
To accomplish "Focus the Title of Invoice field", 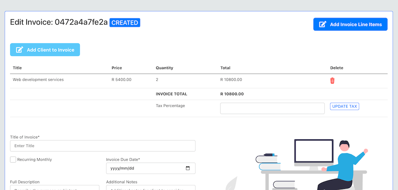I will [103, 146].
